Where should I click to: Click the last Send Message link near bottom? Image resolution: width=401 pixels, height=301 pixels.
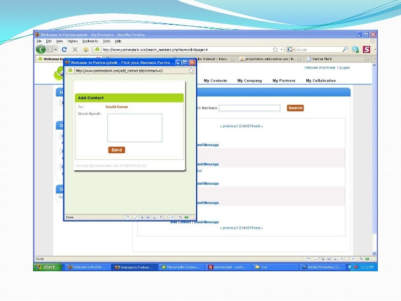(x=206, y=222)
